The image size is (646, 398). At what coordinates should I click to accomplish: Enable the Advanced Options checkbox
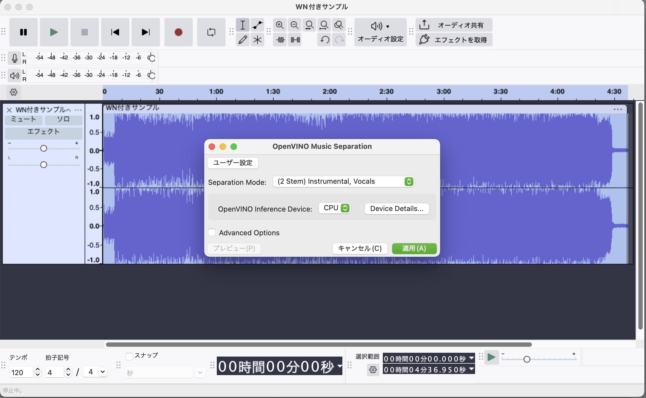tap(212, 233)
